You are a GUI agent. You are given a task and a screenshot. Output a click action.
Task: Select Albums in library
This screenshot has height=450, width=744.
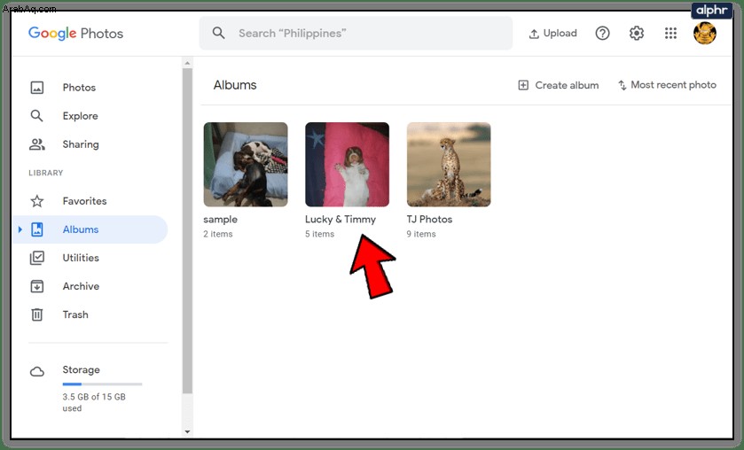(x=81, y=229)
